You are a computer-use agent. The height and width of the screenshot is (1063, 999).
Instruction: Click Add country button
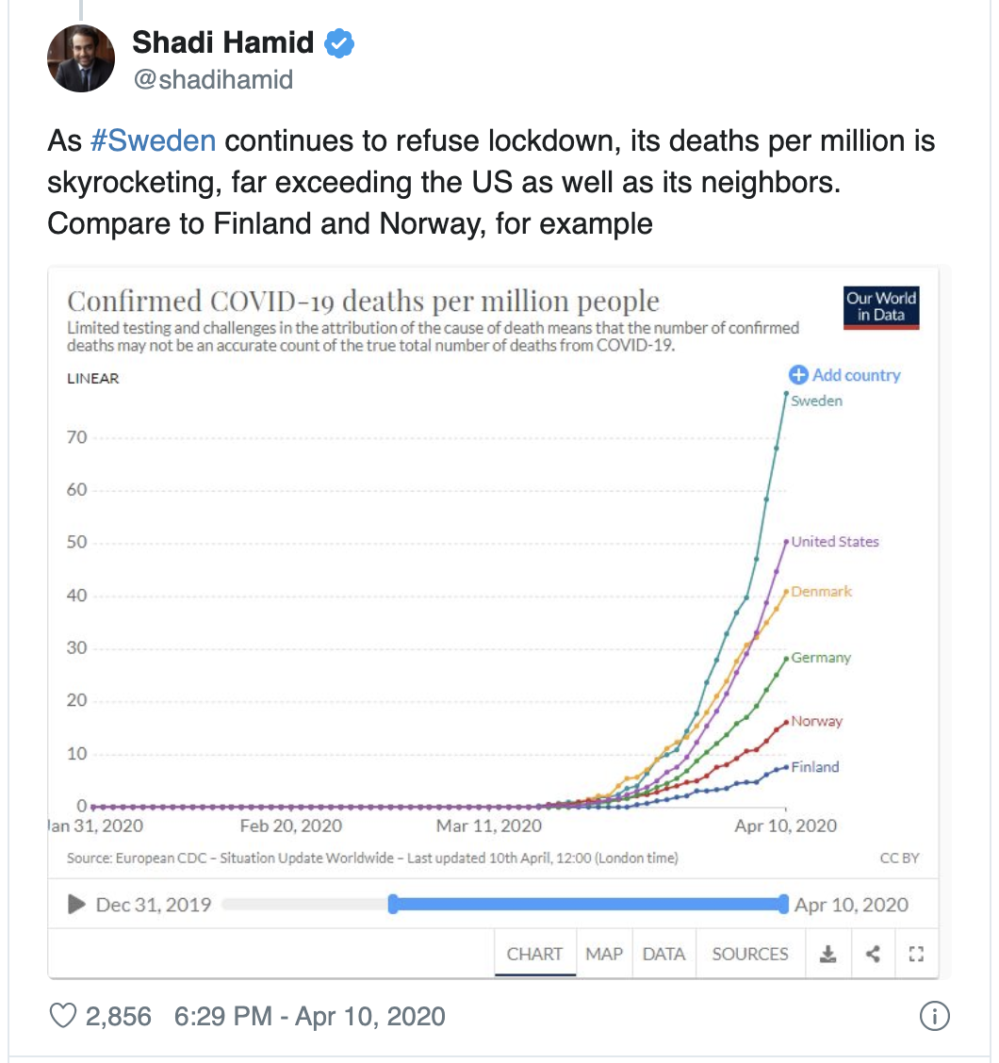point(844,375)
